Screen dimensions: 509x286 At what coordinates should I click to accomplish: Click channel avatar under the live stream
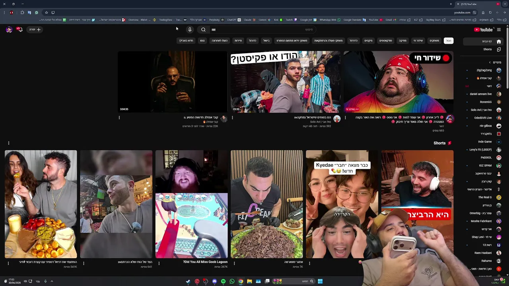[x=450, y=119]
